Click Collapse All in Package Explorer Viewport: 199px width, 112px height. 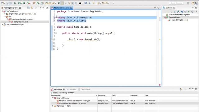(28, 8)
